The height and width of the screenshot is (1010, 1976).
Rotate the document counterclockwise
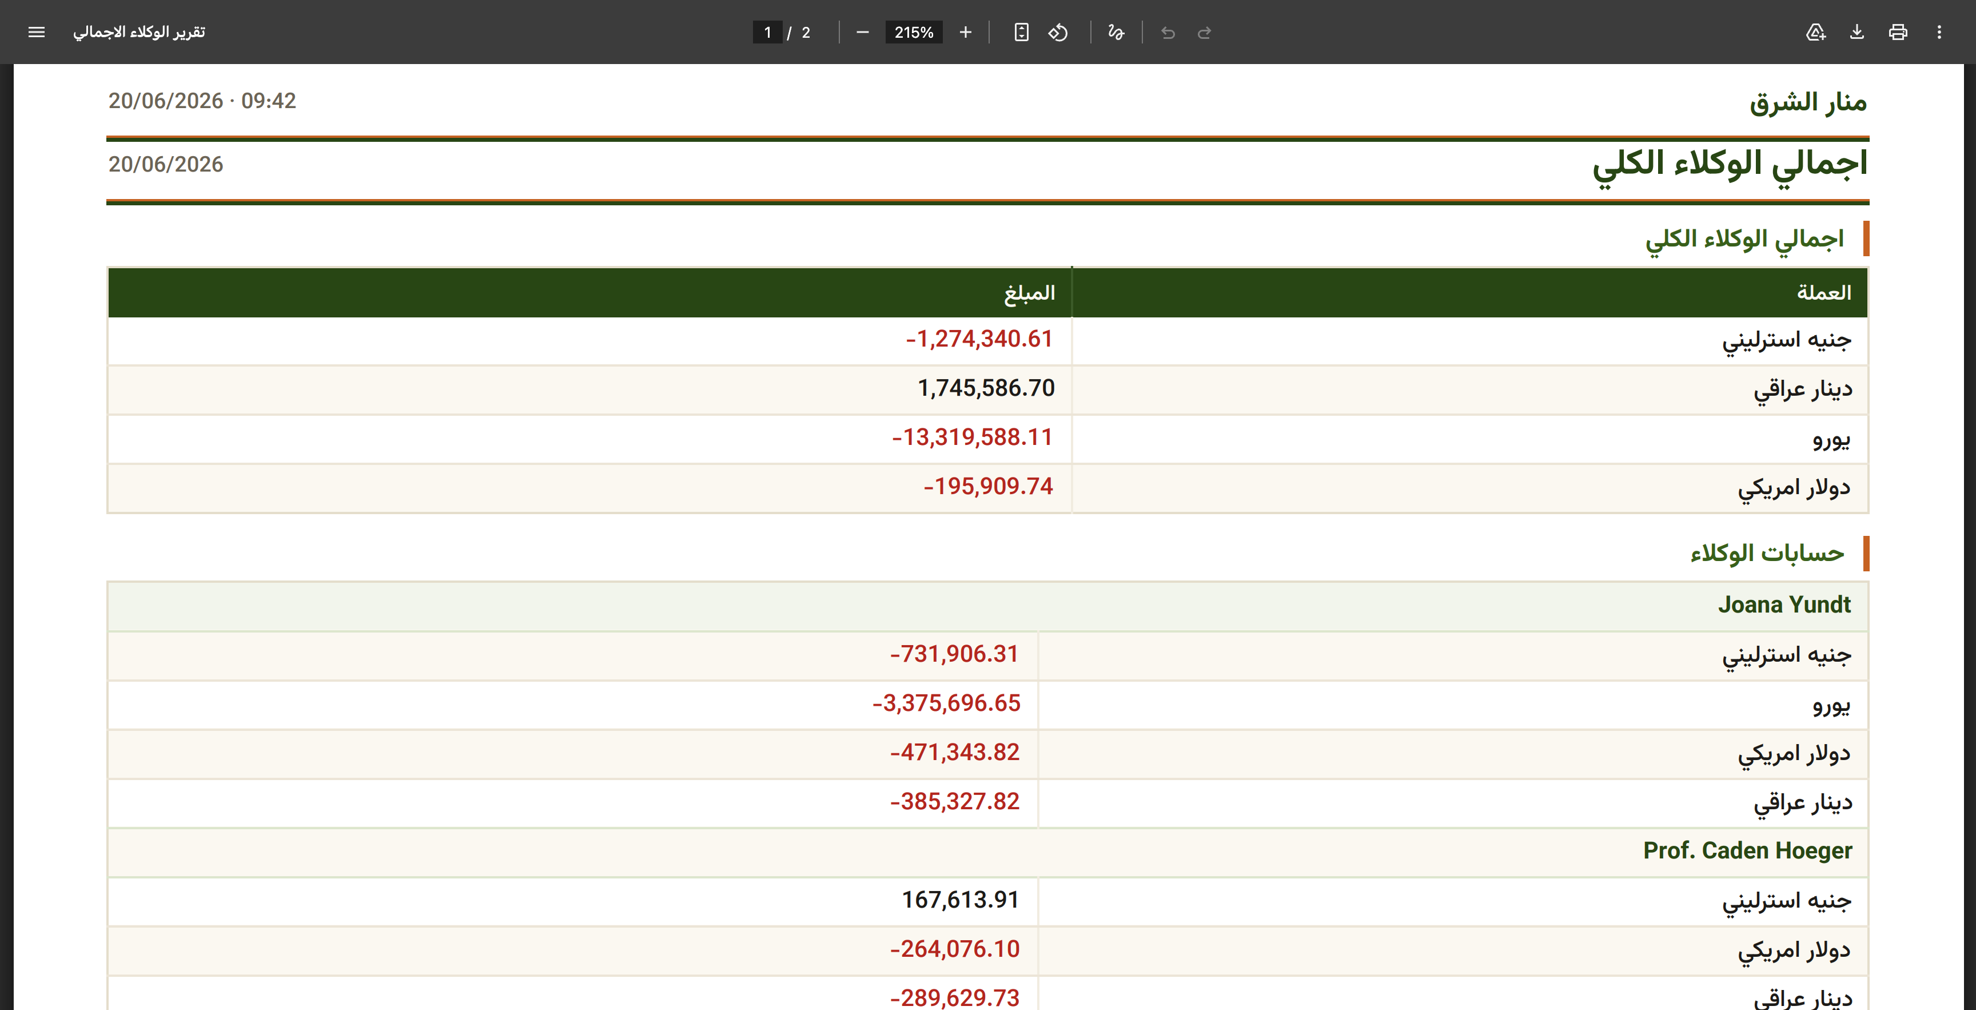[1058, 32]
